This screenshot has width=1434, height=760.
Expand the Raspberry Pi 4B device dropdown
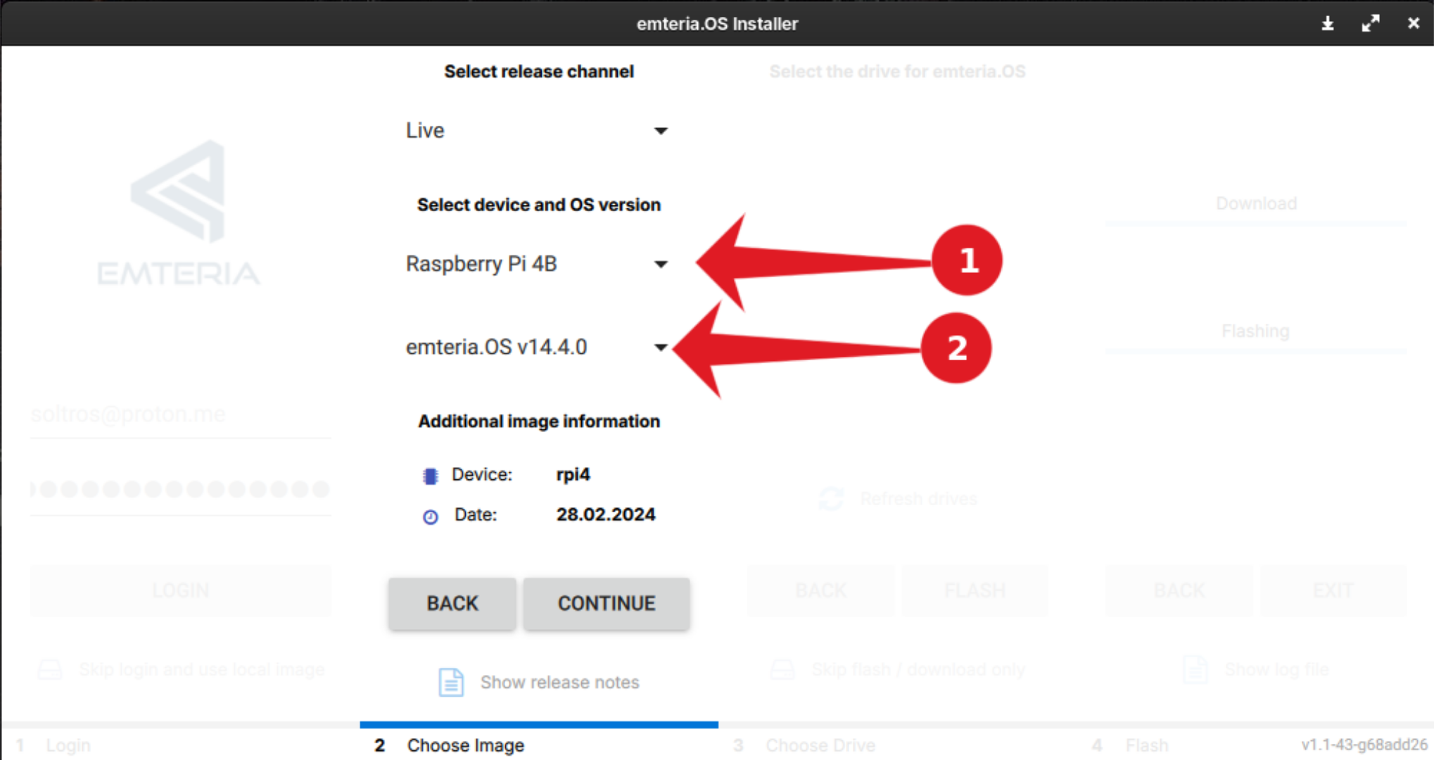pyautogui.click(x=536, y=264)
